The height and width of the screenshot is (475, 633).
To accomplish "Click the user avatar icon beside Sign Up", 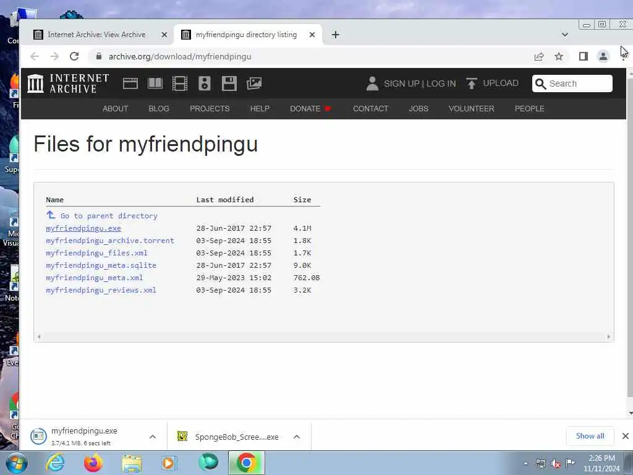I will [372, 83].
